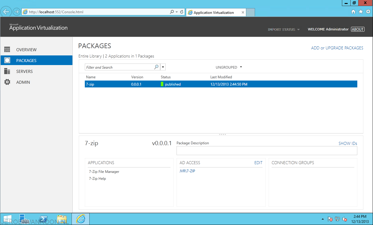Viewport: 373px width, 225px height.
Task: Click the browser Back arrow button
Action: tap(6, 12)
